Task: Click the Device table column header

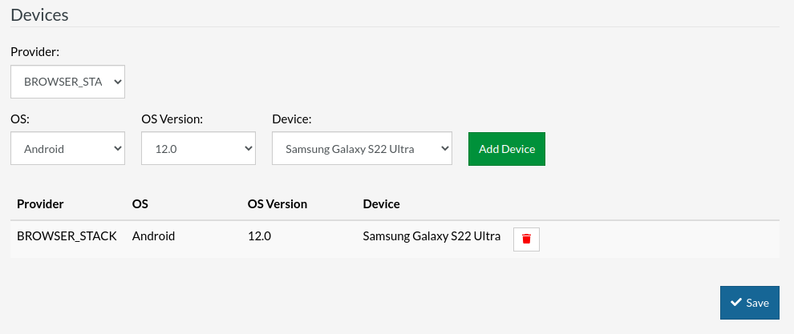Action: coord(381,204)
